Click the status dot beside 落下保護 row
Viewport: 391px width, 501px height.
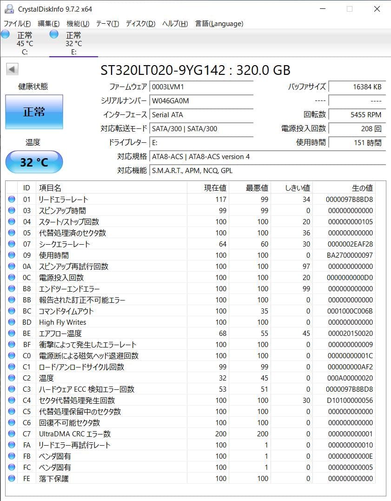point(12,479)
